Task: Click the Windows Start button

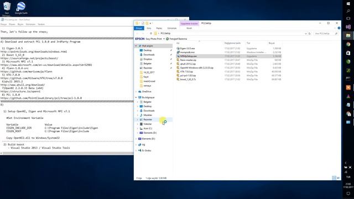Action: tap(348, 4)
